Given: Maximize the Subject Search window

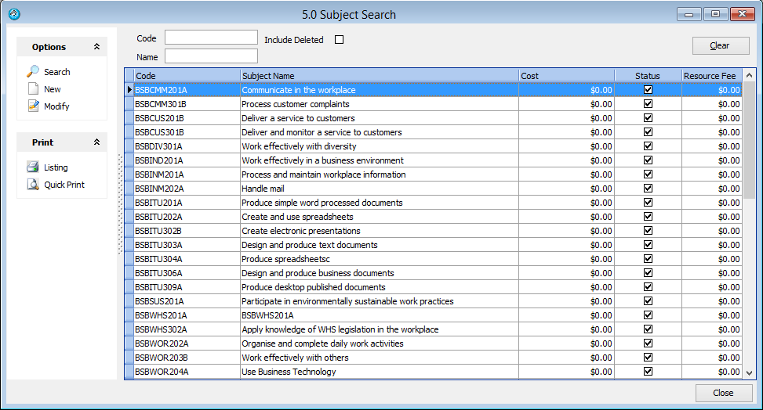Looking at the screenshot, I should point(715,14).
